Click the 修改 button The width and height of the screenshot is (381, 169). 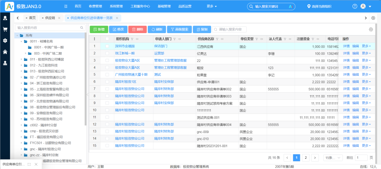(x=118, y=29)
